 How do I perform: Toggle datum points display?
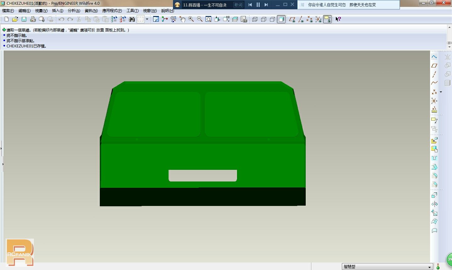coord(310,19)
